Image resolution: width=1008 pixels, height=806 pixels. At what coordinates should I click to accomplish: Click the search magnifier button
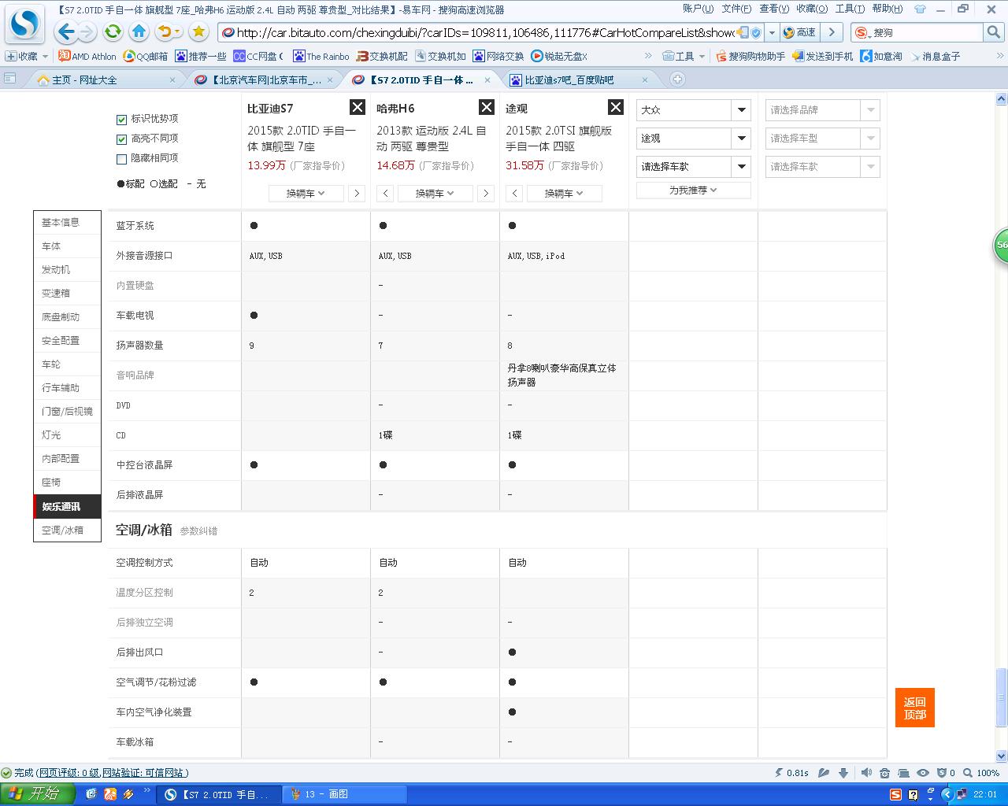(994, 32)
